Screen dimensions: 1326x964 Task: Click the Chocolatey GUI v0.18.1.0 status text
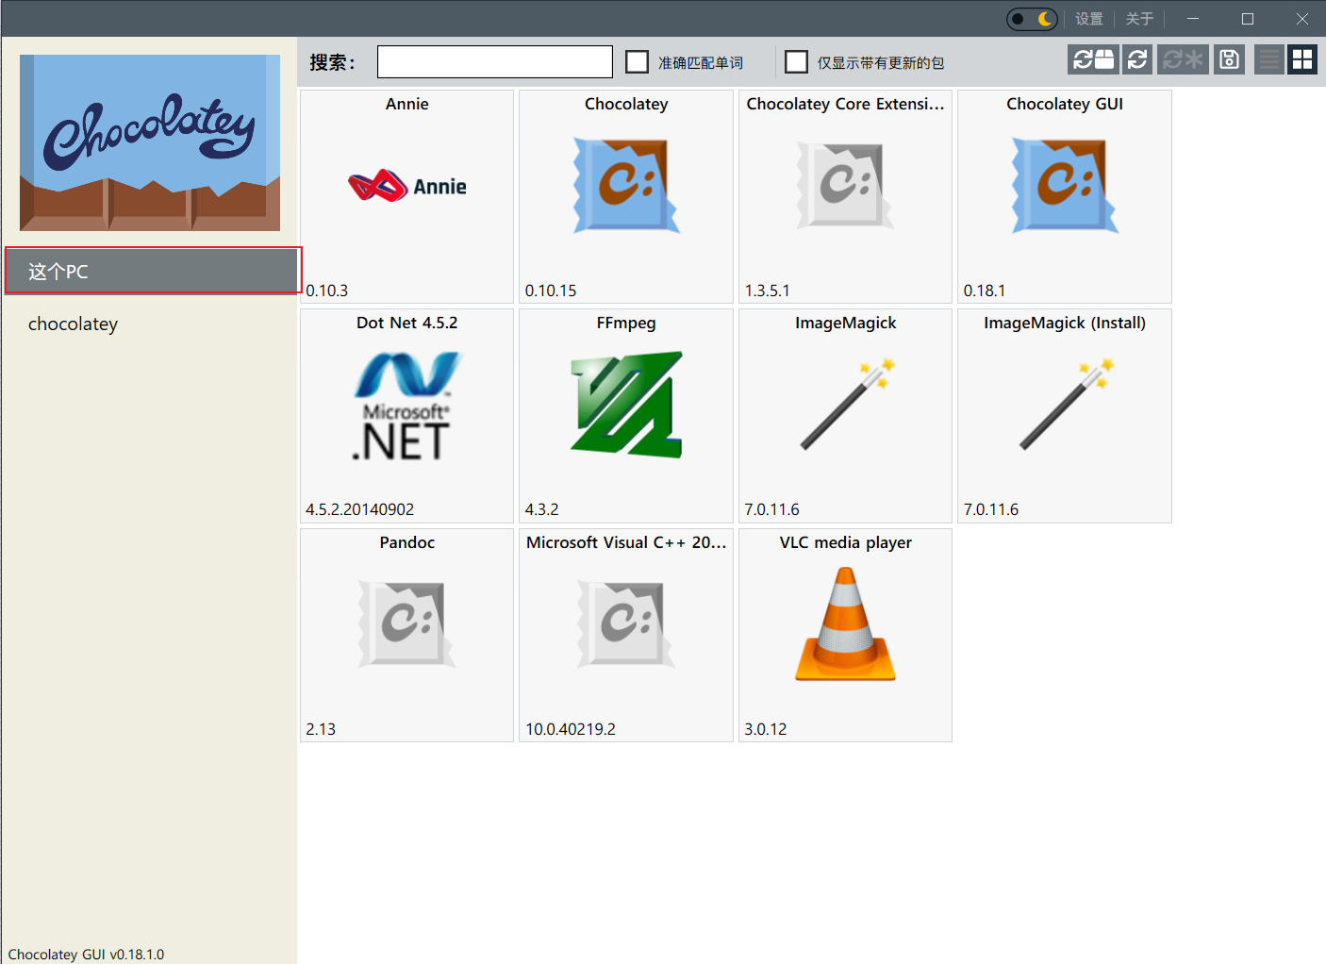click(86, 954)
